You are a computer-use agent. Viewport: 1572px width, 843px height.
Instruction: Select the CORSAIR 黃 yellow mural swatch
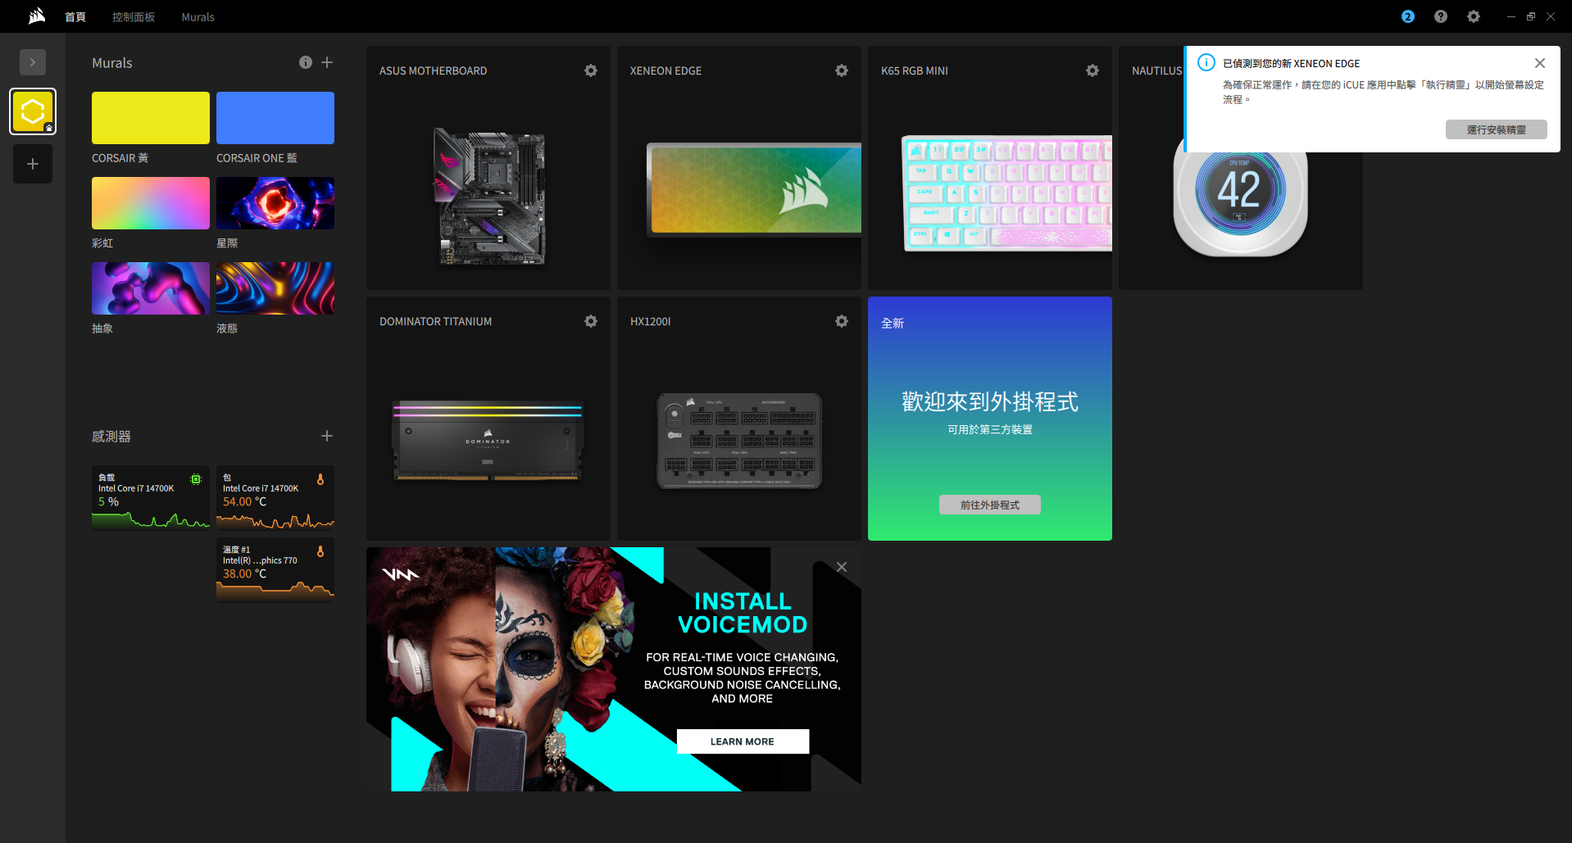[x=151, y=118]
